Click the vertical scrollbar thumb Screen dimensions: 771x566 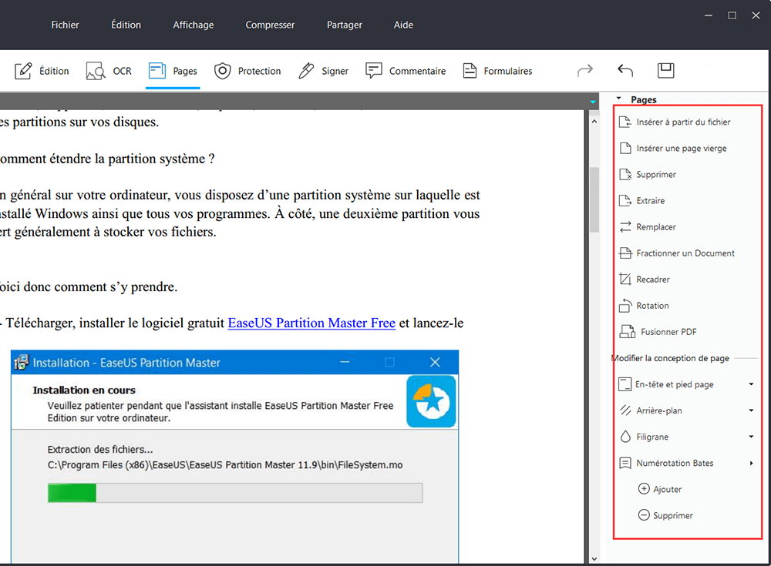(x=594, y=200)
